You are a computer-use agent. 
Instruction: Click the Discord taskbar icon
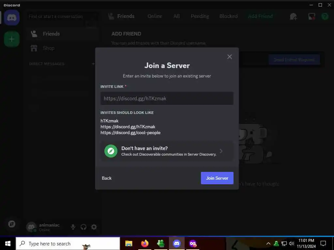(x=177, y=243)
